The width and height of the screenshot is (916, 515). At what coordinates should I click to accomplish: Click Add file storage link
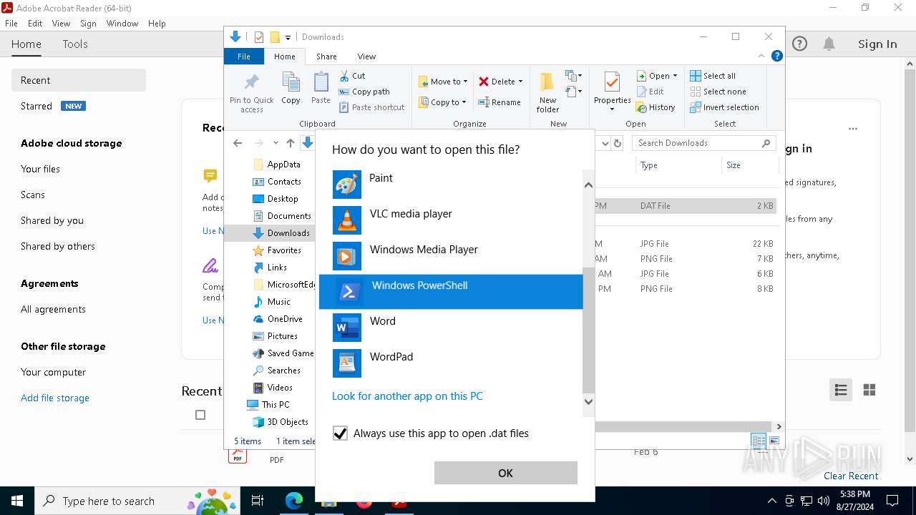coord(55,398)
